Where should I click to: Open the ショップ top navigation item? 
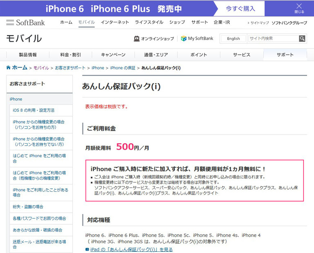click(x=177, y=22)
